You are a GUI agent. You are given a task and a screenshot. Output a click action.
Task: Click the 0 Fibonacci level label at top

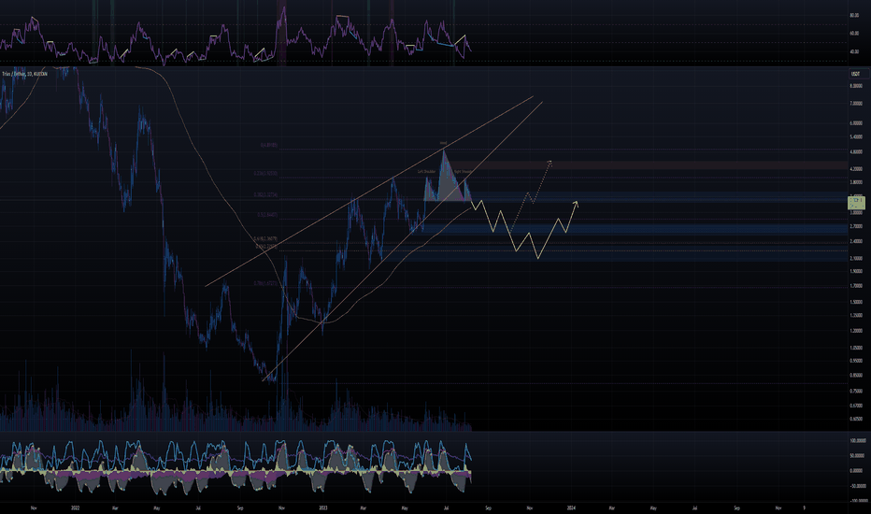coord(269,145)
